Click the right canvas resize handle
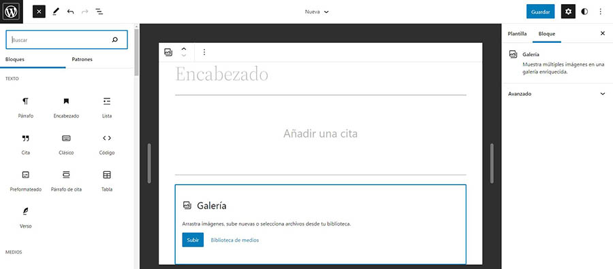This screenshot has height=269, width=613. tap(492, 163)
